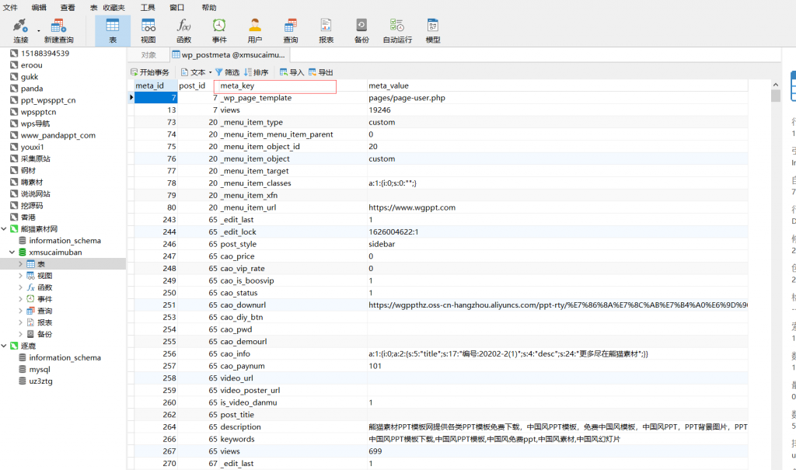Open the 备份 (Backup) toolbar icon
The width and height of the screenshot is (796, 470).
pos(361,30)
